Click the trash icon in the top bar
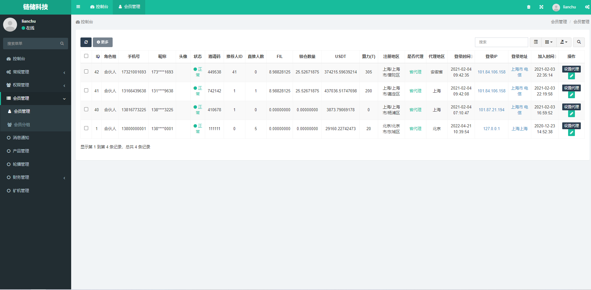Image resolution: width=591 pixels, height=290 pixels. click(528, 7)
